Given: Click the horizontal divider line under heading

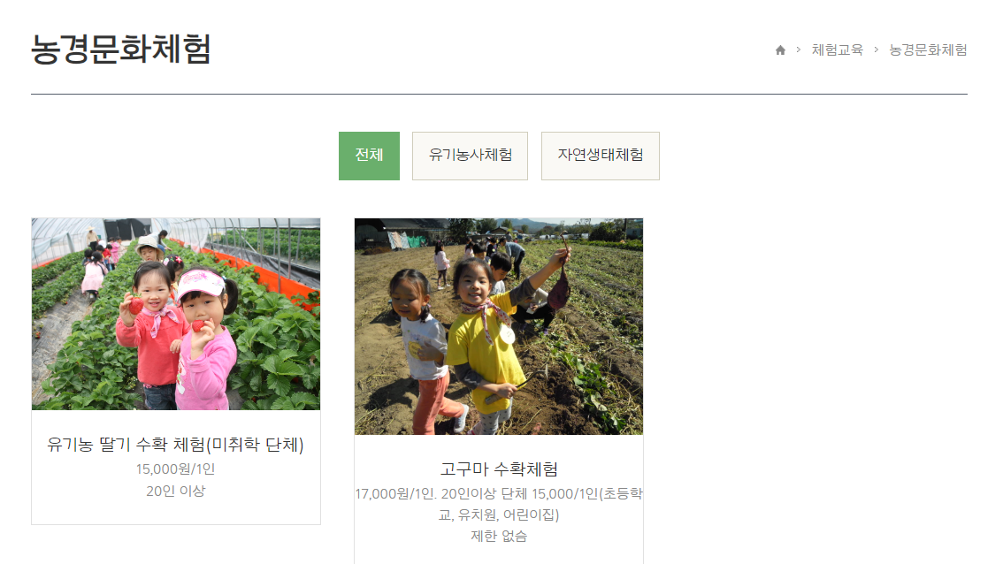Looking at the screenshot, I should (x=499, y=94).
